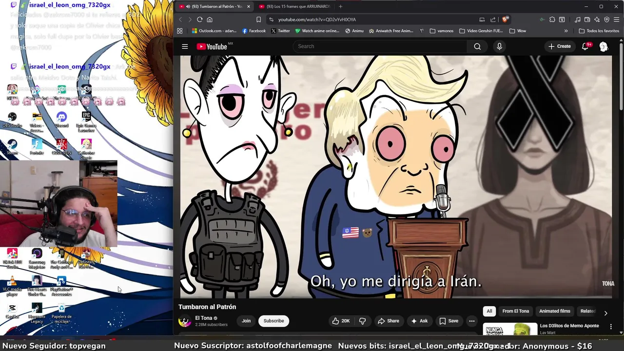Open the Brave playlist music note icon
624x351 pixels.
click(578, 19)
